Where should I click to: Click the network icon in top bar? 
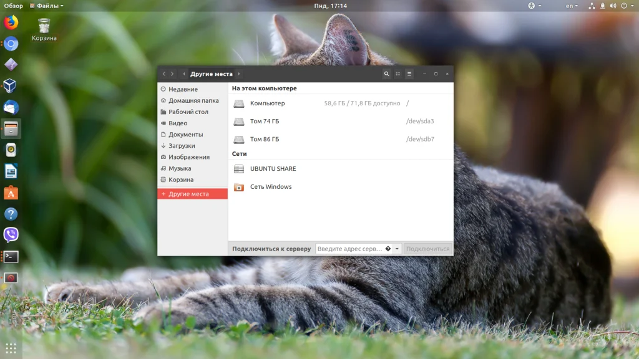pyautogui.click(x=592, y=6)
